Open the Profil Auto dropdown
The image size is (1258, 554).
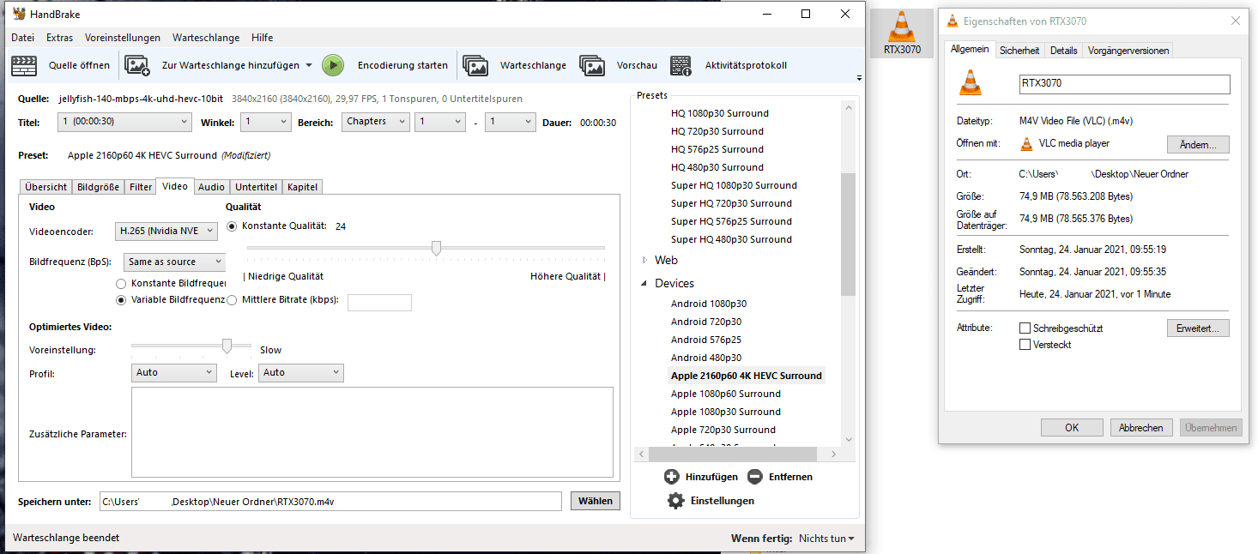point(174,373)
